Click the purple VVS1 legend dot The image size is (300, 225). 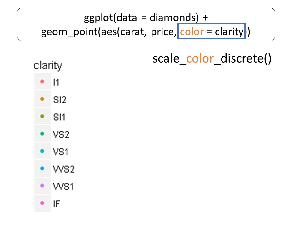(x=42, y=187)
